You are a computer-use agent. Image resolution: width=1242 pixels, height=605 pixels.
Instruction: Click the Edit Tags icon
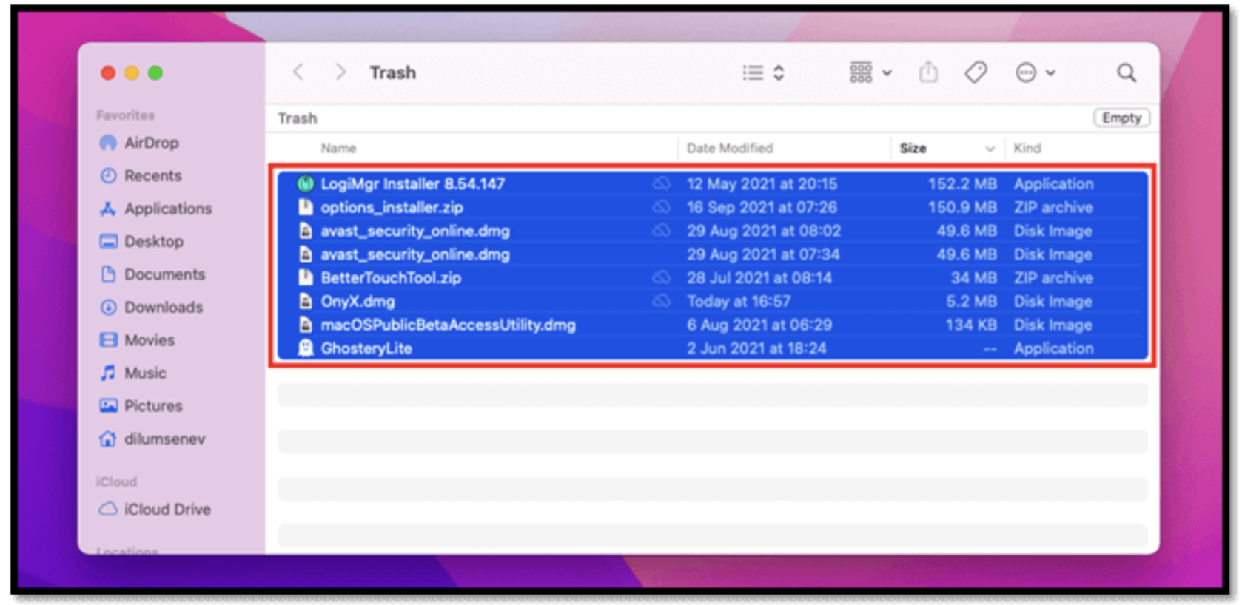click(x=976, y=72)
